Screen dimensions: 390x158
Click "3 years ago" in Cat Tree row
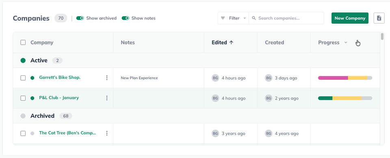tap(233, 134)
